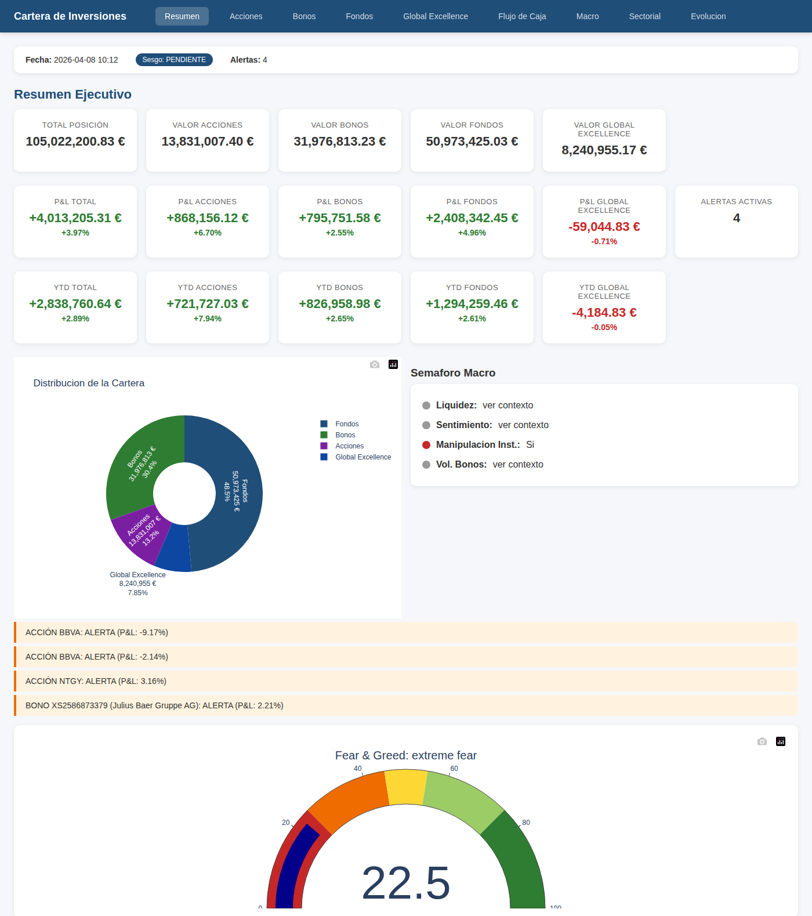Viewport: 812px width, 916px height.
Task: Toggle Fondos series in chart legend
Action: pyautogui.click(x=346, y=424)
